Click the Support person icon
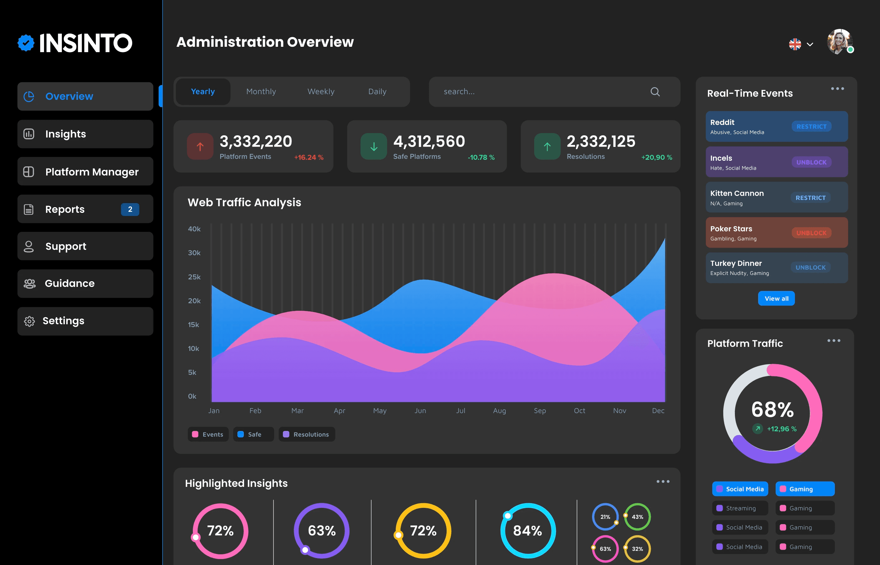The height and width of the screenshot is (565, 880). pyautogui.click(x=29, y=246)
